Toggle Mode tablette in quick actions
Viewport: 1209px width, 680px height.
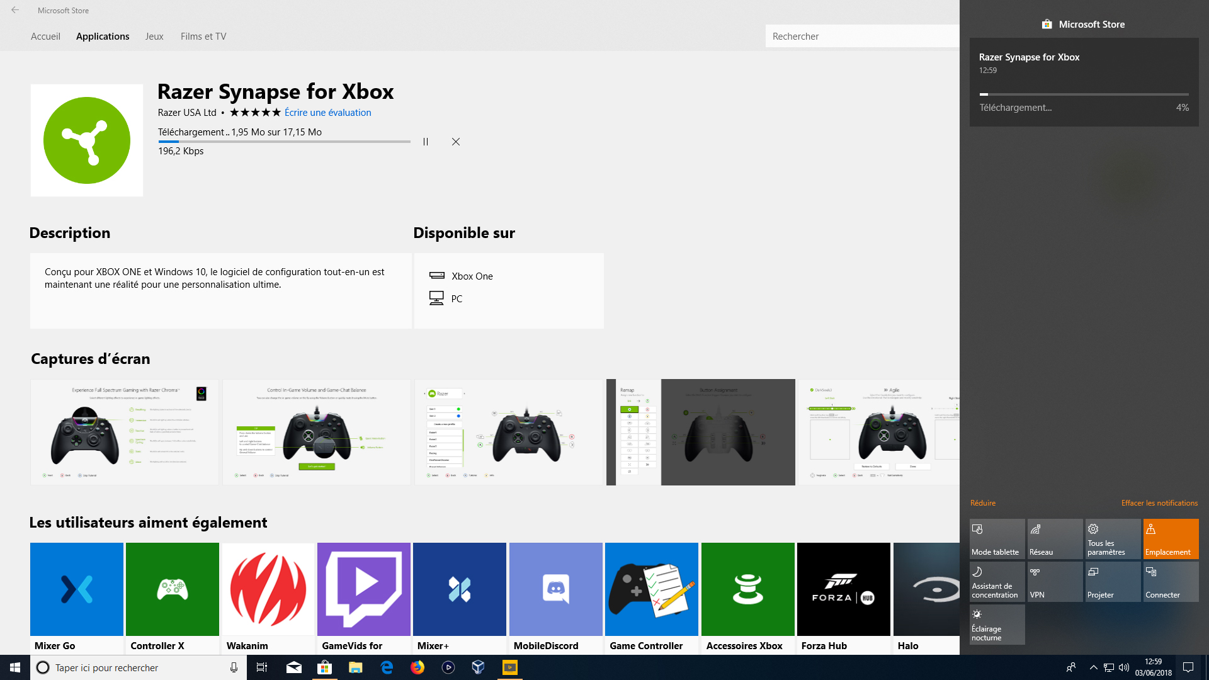tap(997, 538)
